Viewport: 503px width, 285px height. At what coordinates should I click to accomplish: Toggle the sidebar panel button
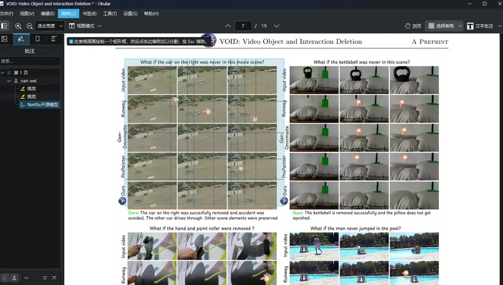5,26
